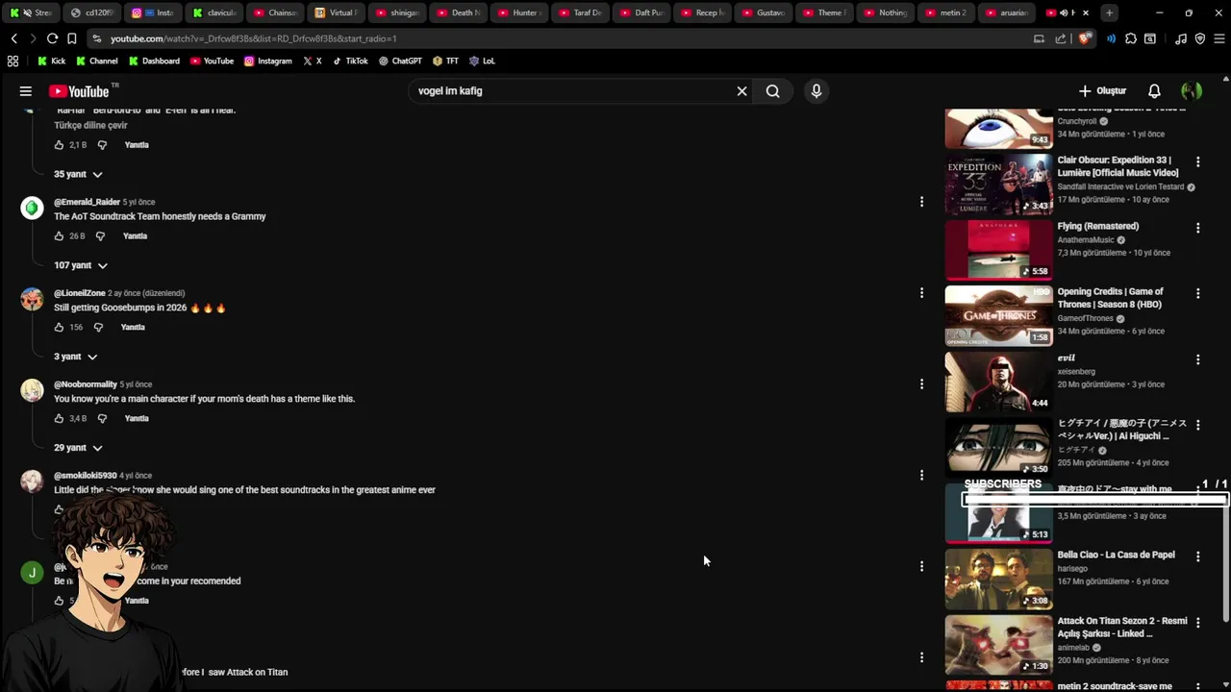Open options for the Emerald_Raider comment

921,202
